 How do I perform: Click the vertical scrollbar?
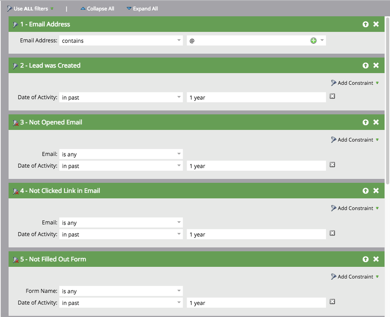[387, 97]
